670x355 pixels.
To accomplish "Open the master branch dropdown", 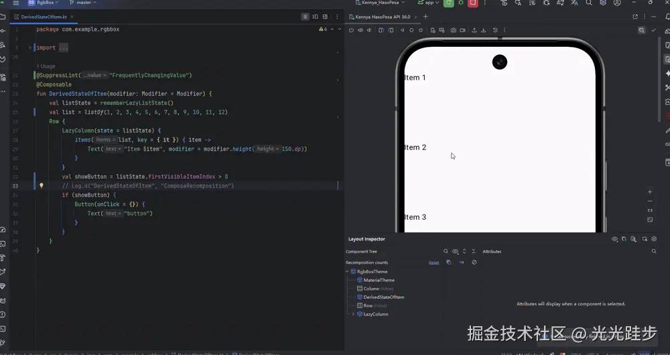I will [83, 3].
